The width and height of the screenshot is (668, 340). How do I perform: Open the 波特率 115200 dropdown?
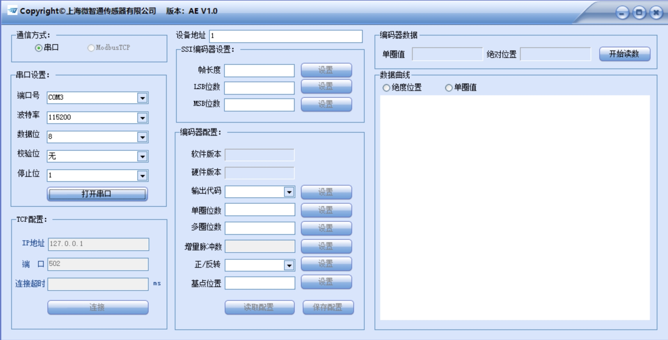[142, 117]
